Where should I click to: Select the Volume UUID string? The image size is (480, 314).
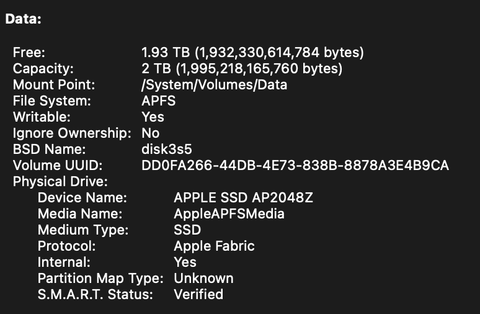pos(295,166)
